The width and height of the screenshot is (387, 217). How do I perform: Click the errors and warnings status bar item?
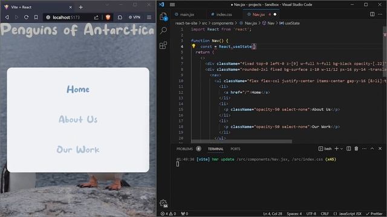pyautogui.click(x=168, y=213)
